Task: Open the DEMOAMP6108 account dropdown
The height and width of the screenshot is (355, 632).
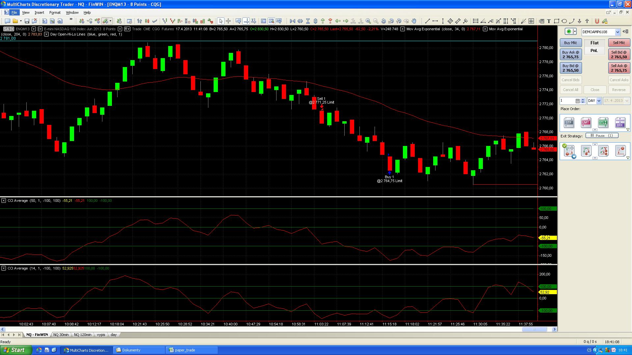Action: point(618,32)
